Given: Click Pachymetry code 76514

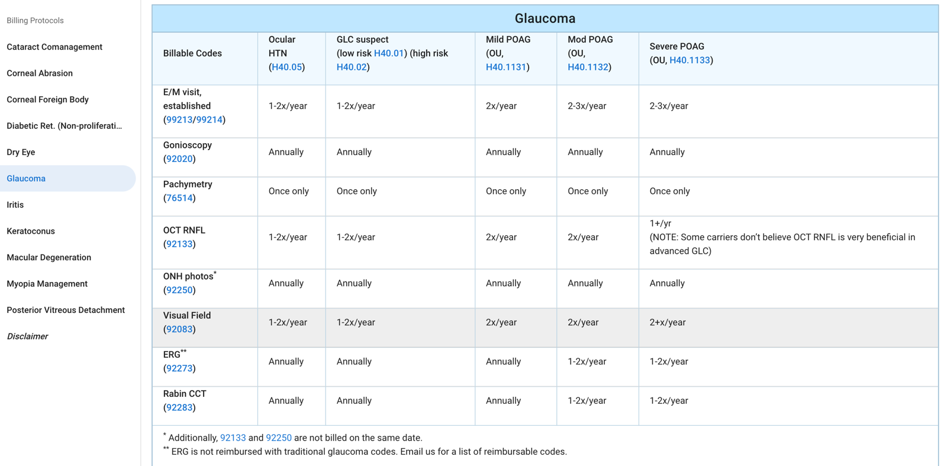Looking at the screenshot, I should pos(179,198).
